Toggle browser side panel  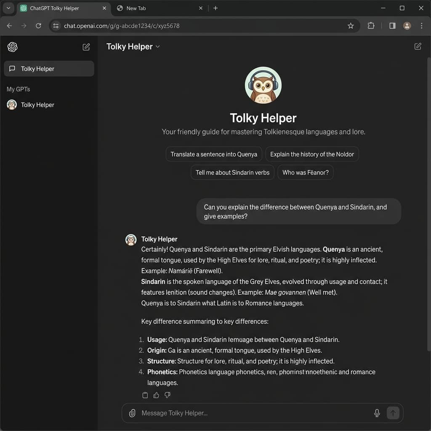tap(392, 26)
